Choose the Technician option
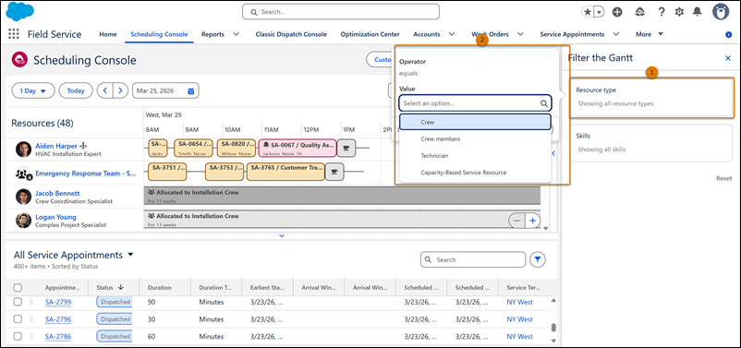 (475, 155)
